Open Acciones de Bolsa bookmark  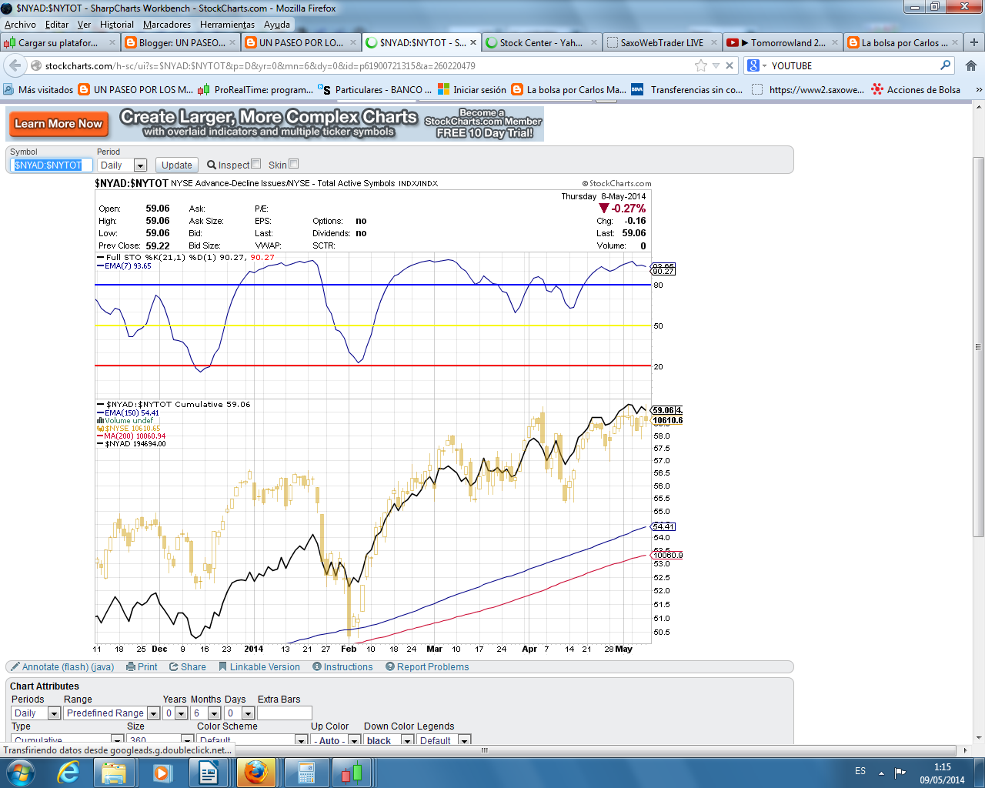[x=916, y=89]
